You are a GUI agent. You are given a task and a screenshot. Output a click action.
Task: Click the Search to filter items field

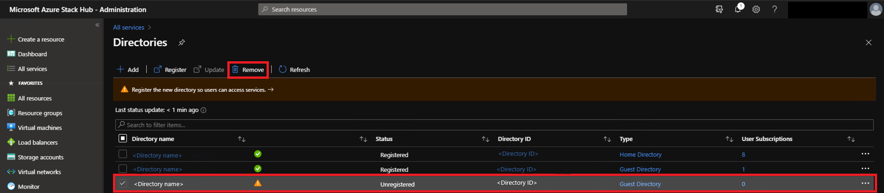coord(494,125)
